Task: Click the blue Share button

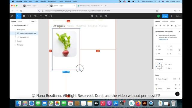Action: [x=165, y=16]
